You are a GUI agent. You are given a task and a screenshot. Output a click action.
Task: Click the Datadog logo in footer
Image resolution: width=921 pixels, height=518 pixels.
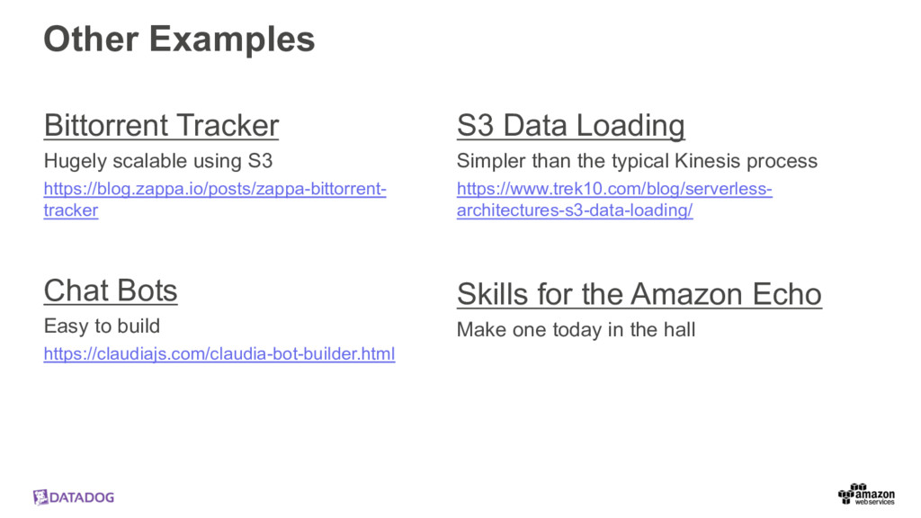[x=74, y=497]
